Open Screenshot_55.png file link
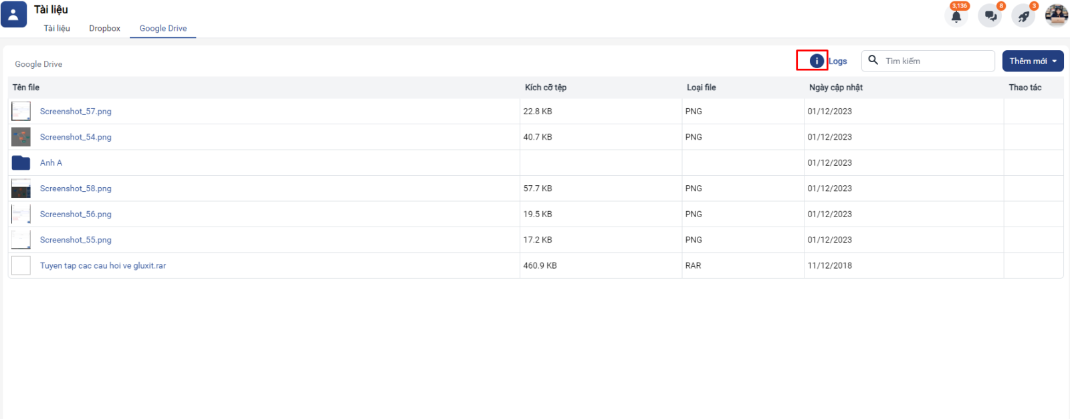 click(76, 240)
